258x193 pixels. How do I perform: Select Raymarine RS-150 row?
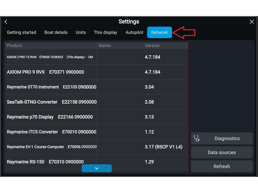(96, 162)
